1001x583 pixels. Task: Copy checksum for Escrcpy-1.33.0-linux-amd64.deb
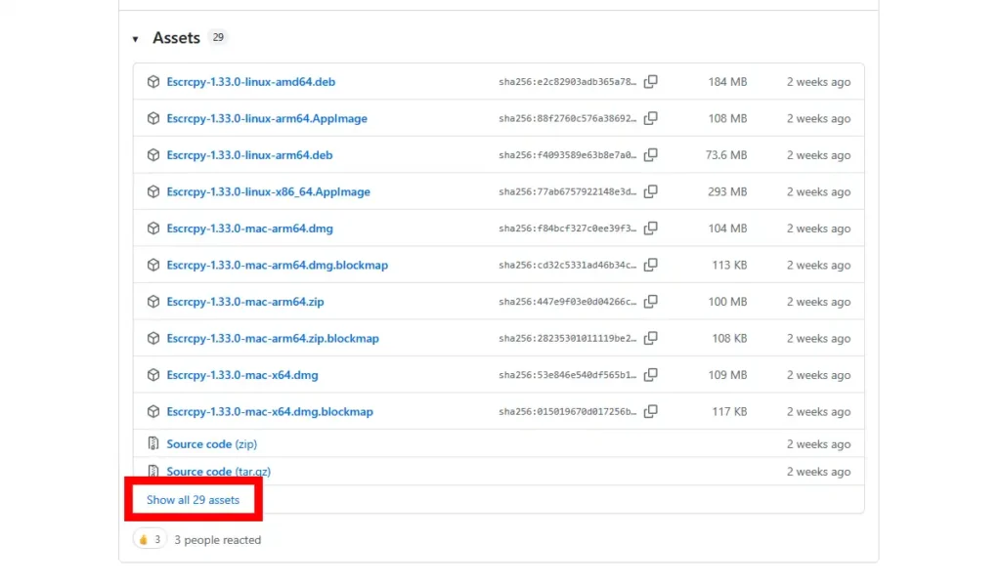click(x=651, y=82)
